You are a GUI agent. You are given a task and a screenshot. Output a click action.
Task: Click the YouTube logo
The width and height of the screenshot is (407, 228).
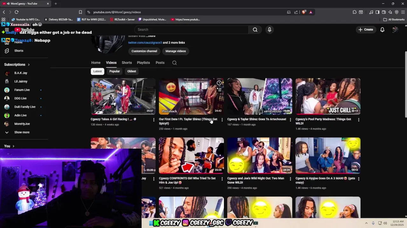click(x=24, y=30)
